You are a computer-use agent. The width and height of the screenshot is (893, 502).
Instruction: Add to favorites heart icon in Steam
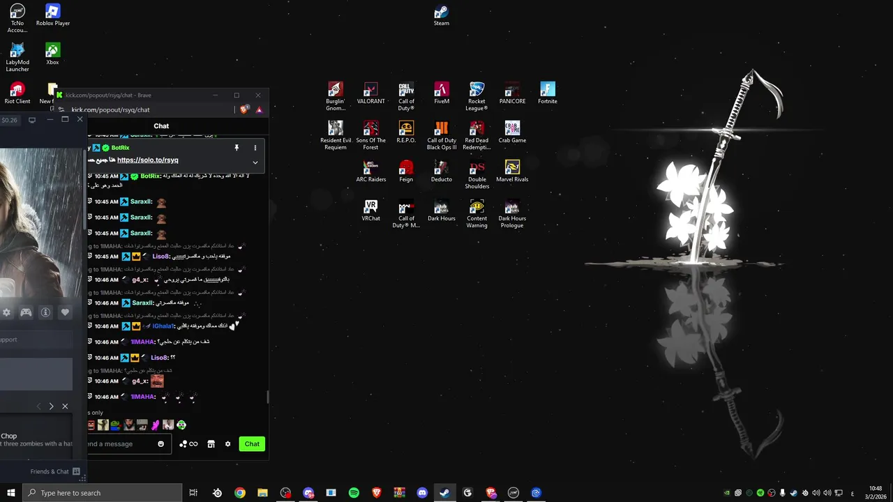coord(65,312)
